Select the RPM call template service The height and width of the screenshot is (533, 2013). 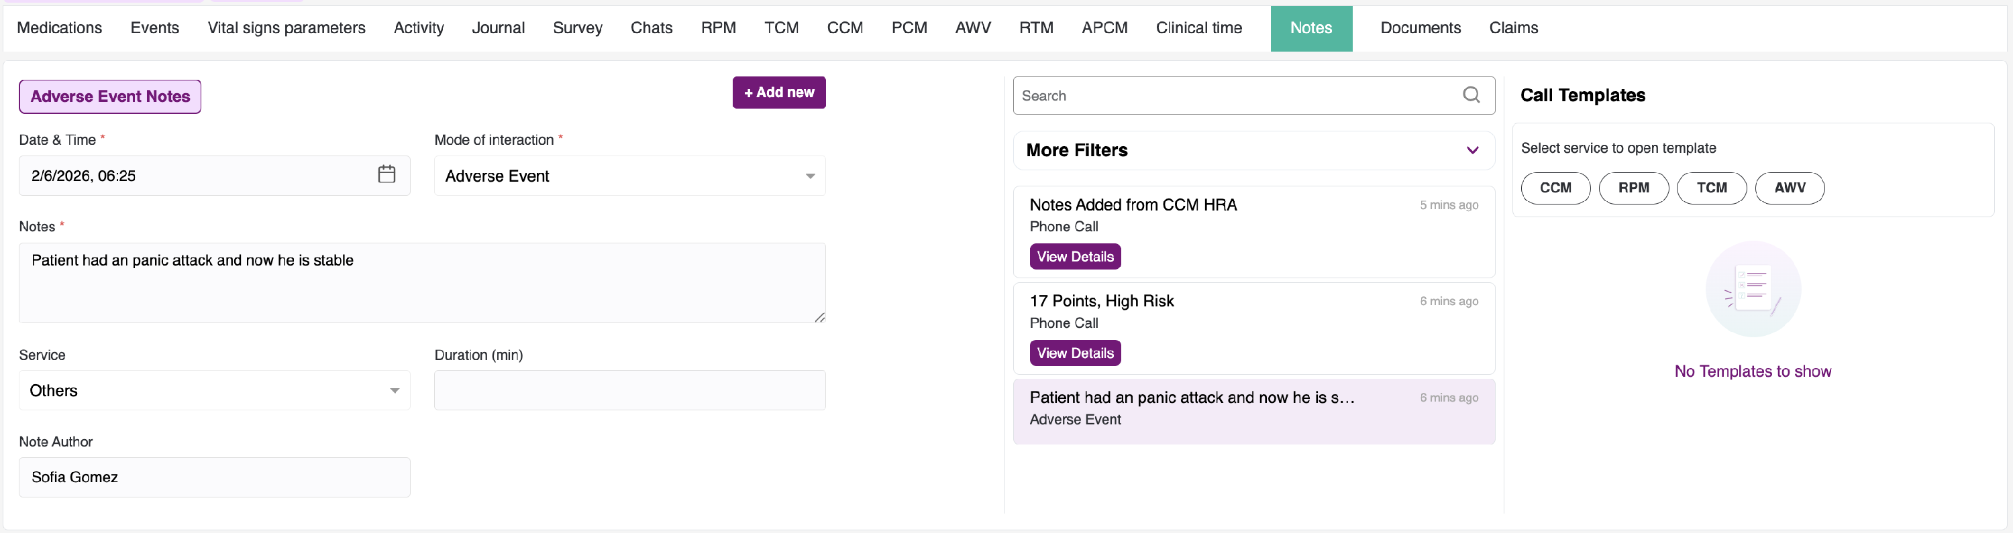pos(1633,188)
